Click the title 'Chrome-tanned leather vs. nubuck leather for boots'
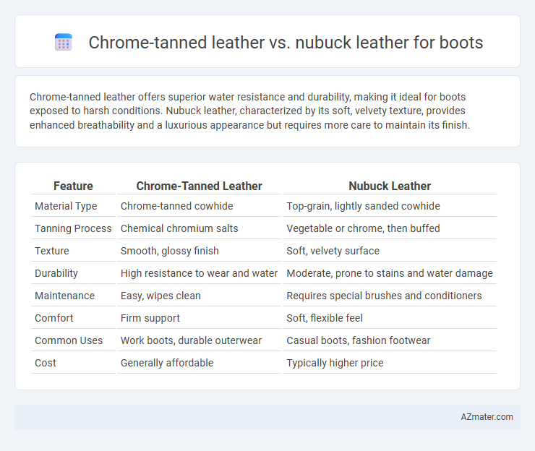Viewport: 535px width, 451px height. [x=286, y=43]
